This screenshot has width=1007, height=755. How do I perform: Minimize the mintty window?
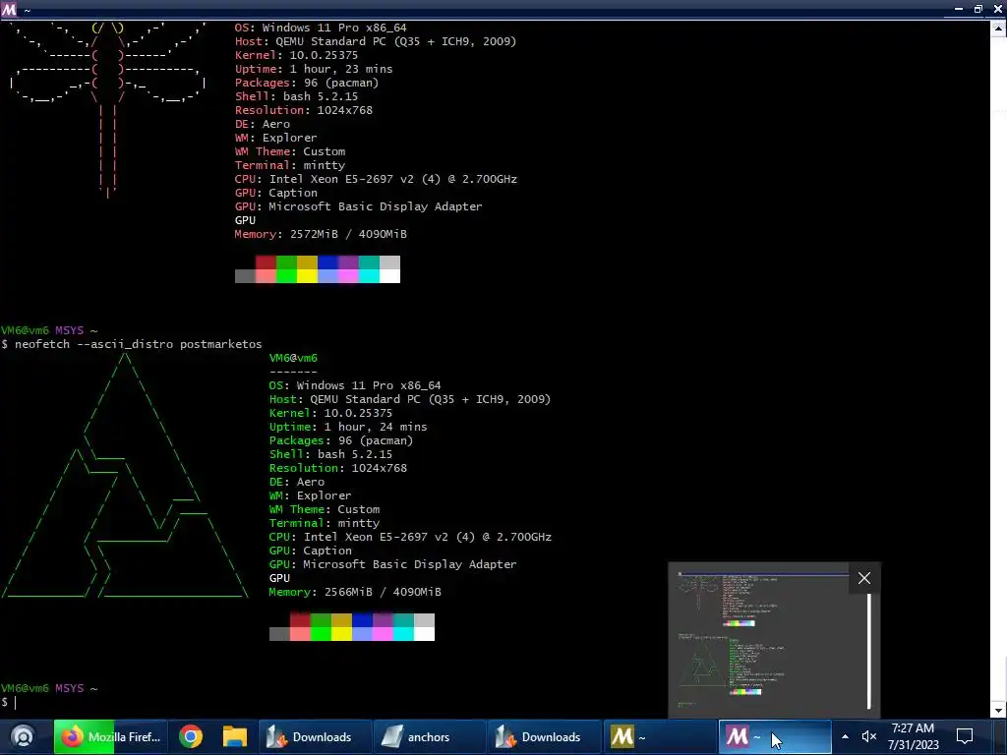(x=958, y=9)
